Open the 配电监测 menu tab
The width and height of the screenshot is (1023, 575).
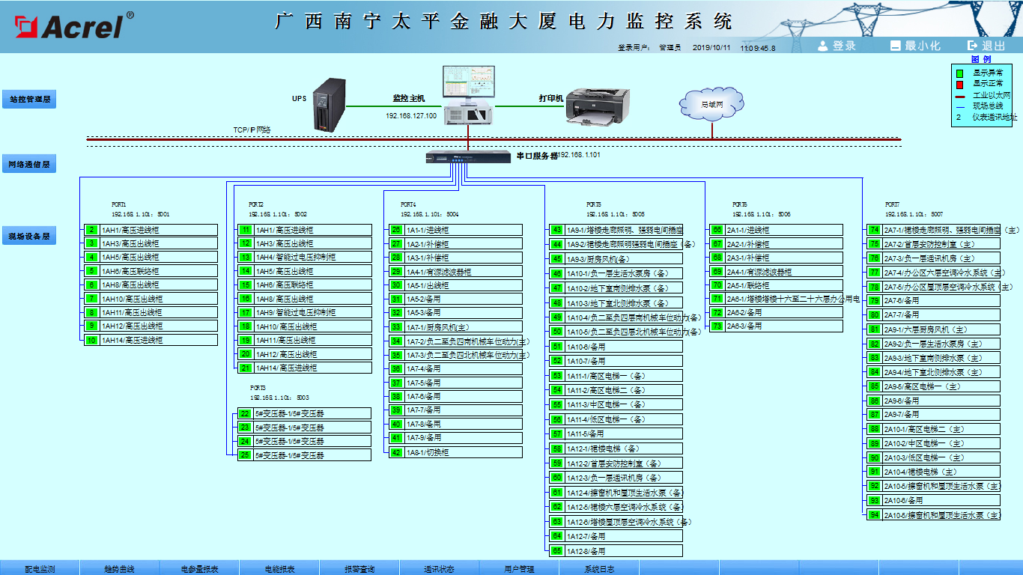click(x=40, y=568)
